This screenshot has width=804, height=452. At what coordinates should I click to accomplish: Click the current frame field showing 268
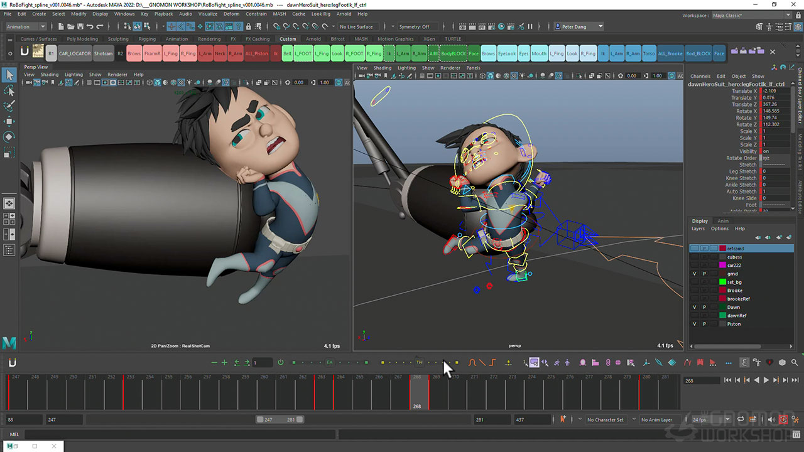(x=701, y=380)
